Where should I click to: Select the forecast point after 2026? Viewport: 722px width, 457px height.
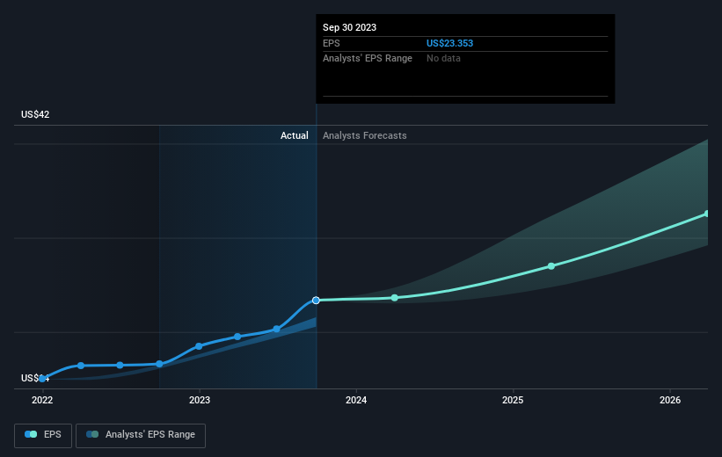pos(707,214)
